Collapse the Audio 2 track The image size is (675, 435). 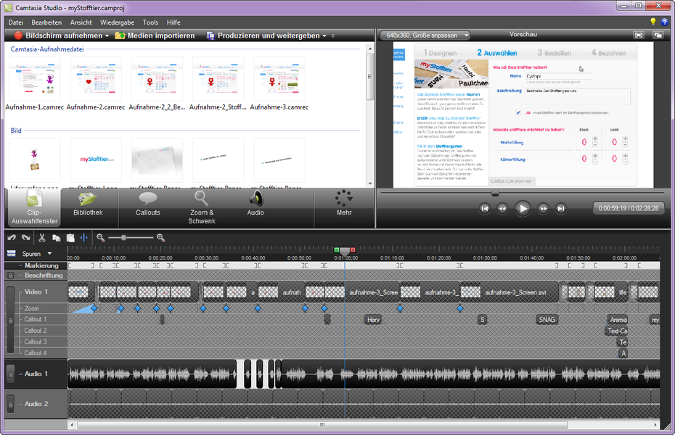[x=20, y=404]
